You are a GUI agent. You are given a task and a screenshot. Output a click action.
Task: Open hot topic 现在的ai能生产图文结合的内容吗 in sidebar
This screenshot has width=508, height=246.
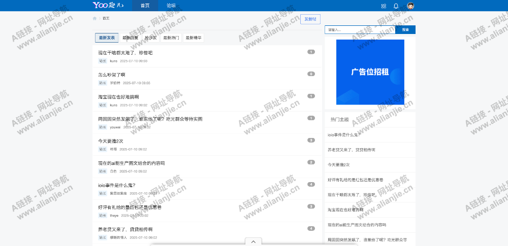tap(357, 225)
